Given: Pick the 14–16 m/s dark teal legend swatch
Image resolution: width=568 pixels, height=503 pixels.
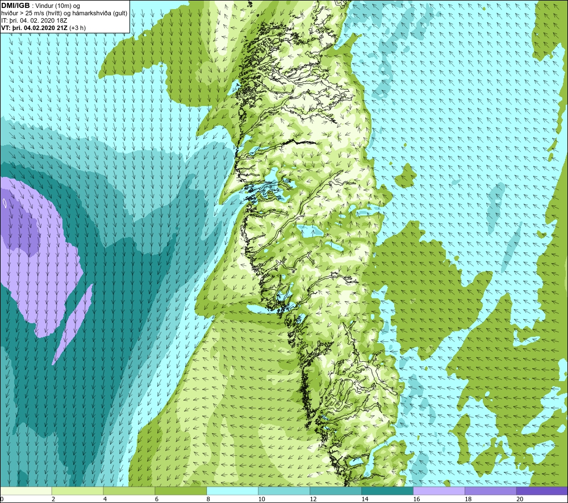Looking at the screenshot, I should pyautogui.click(x=387, y=491).
